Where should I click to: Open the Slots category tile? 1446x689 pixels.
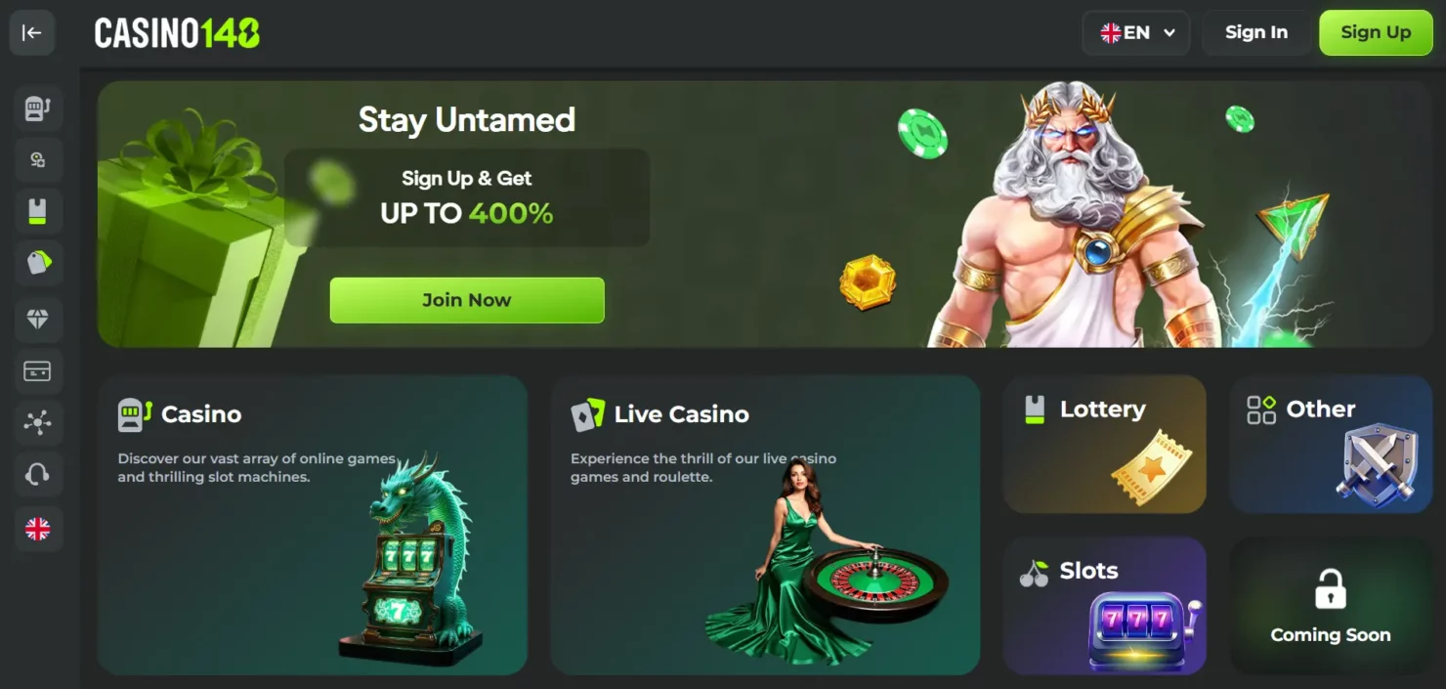(1105, 605)
